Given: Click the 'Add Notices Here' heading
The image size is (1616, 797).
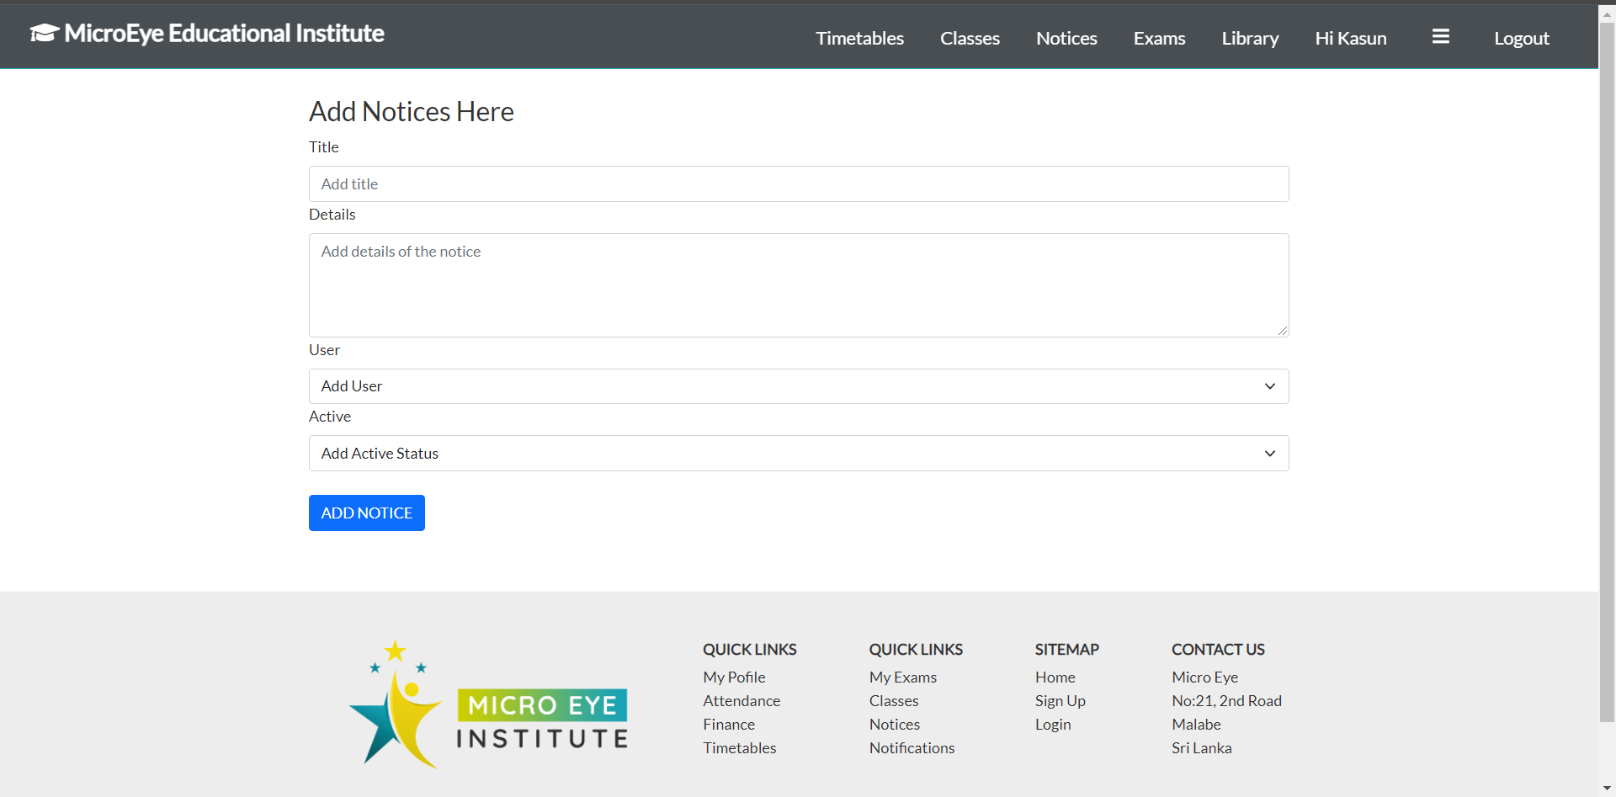Looking at the screenshot, I should (412, 111).
